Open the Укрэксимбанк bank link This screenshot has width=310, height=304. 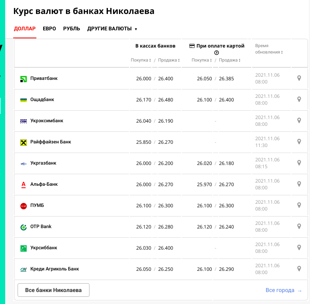pos(47,121)
